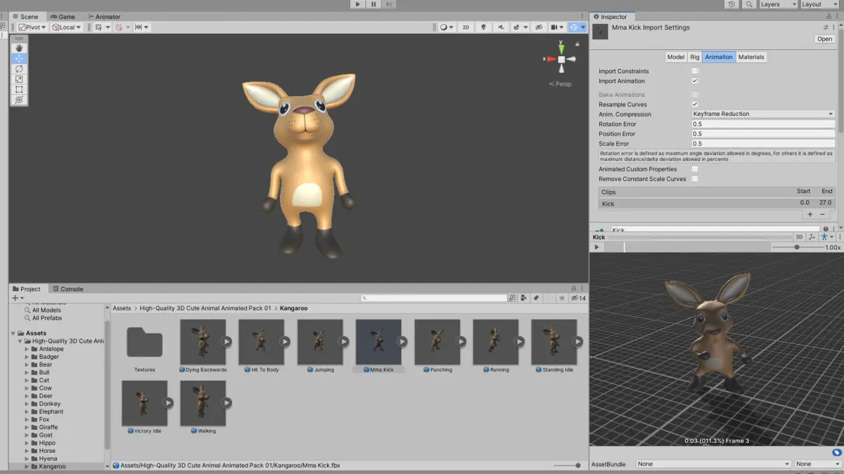Uncheck Resample Curves checkbox
This screenshot has width=844, height=474.
[x=695, y=104]
